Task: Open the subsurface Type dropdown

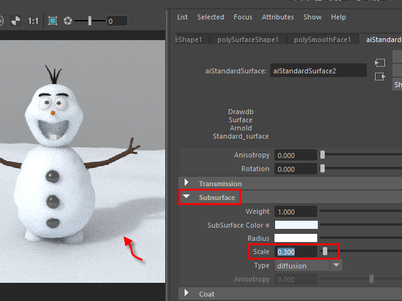Action: [x=337, y=265]
